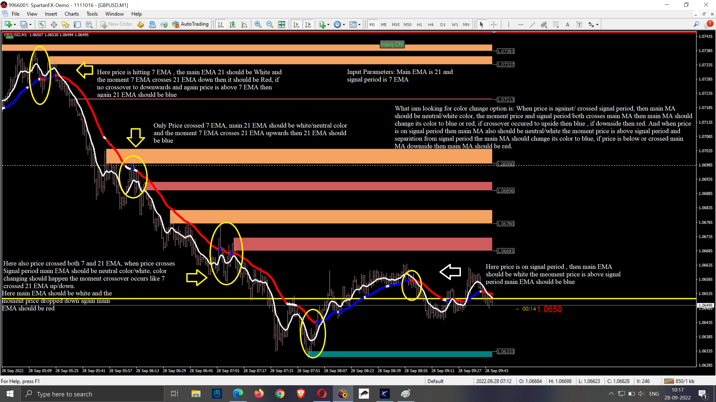
Task: Toggle chart Auto Scroll
Action: (x=296, y=25)
